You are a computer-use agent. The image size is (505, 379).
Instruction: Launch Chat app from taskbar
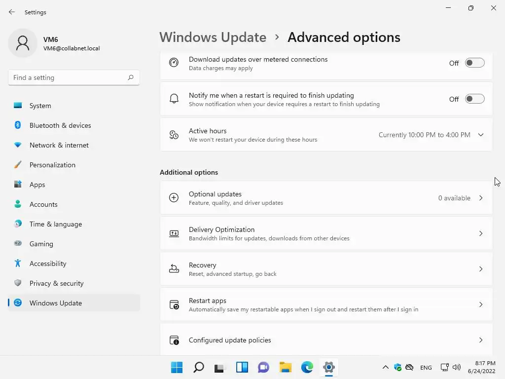263,367
